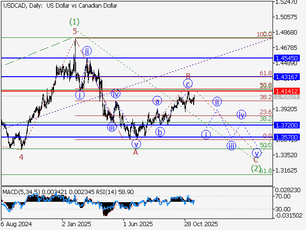Viewport: 306px width, 230px height.
Task: Select circled iii label below the 1.35700 line
Action: pyautogui.click(x=231, y=146)
